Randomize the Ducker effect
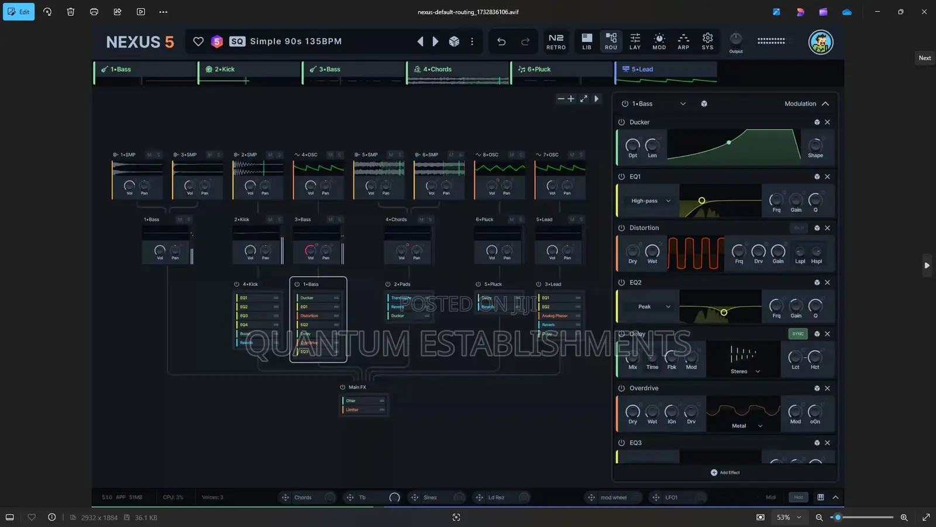936x527 pixels. 817,122
